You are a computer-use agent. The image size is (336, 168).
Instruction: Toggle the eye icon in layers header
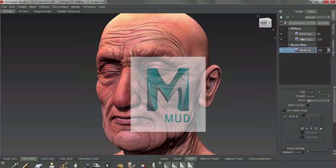coord(281,23)
